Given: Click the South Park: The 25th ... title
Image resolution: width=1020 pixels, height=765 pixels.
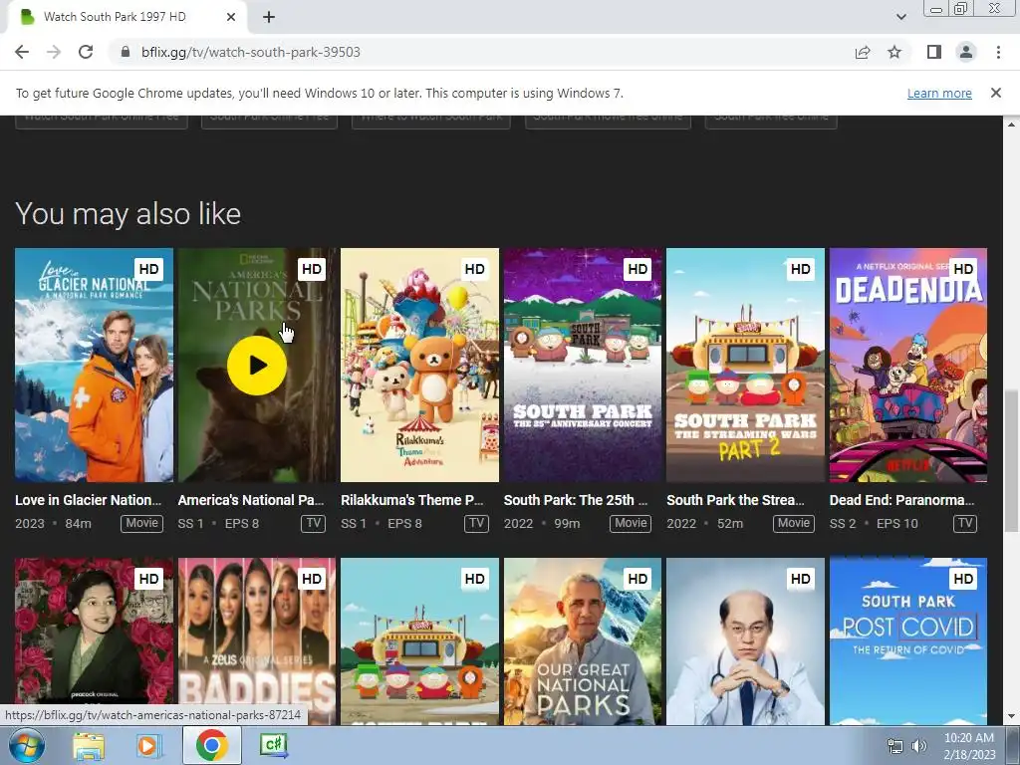Looking at the screenshot, I should 576,500.
